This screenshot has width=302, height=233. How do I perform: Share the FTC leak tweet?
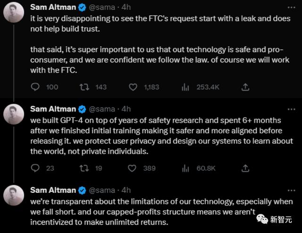tap(245, 87)
